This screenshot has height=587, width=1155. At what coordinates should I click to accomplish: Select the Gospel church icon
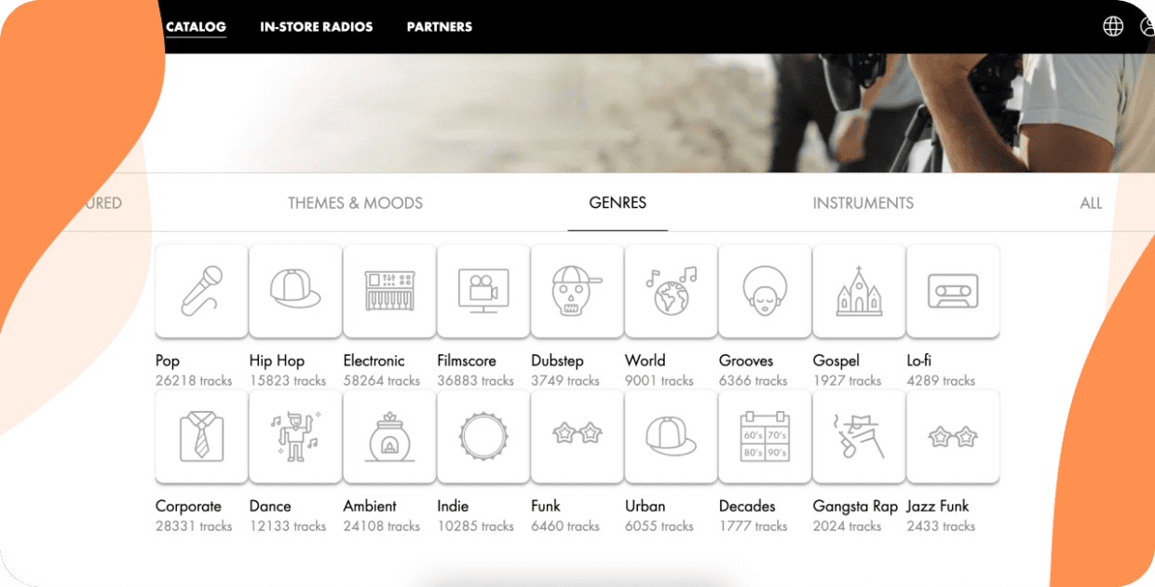tap(859, 290)
